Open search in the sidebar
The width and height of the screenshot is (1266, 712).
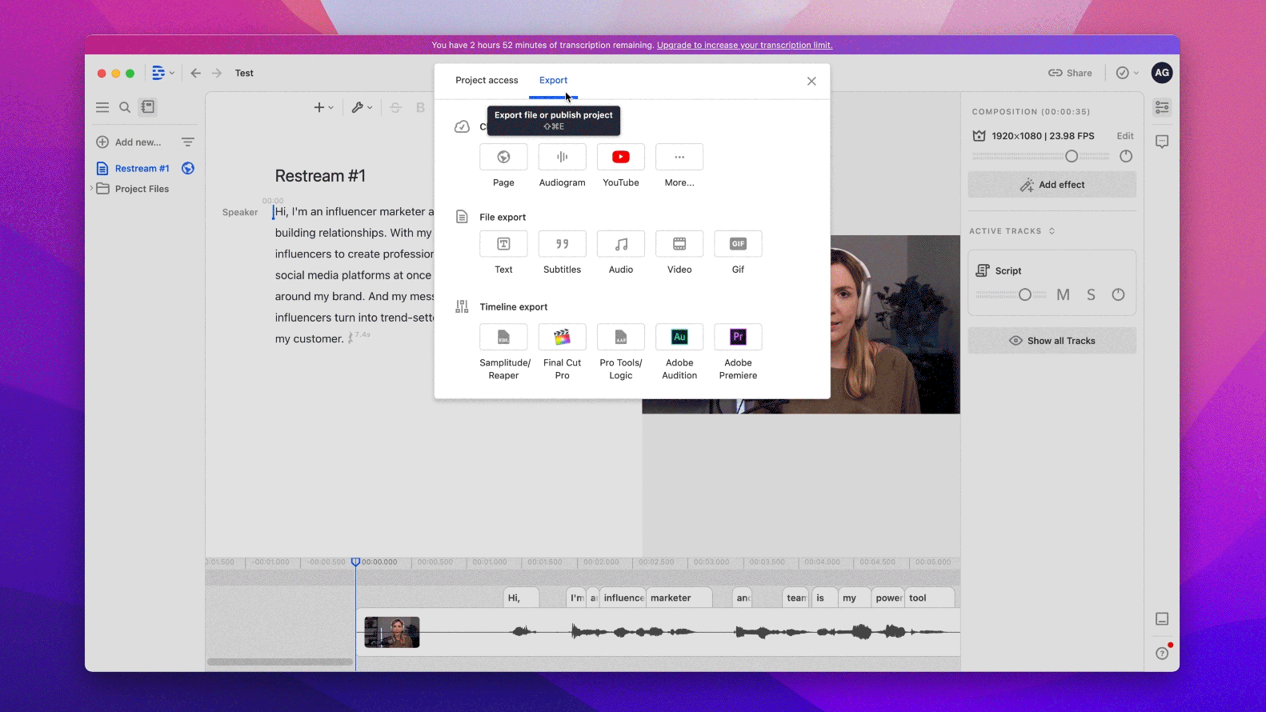[x=125, y=107]
